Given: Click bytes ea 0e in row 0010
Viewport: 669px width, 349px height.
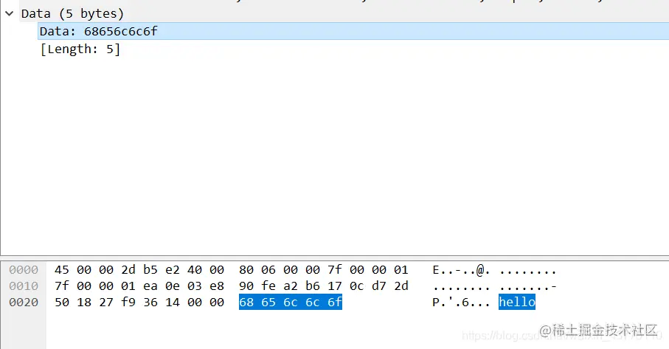Looking at the screenshot, I should [x=162, y=286].
